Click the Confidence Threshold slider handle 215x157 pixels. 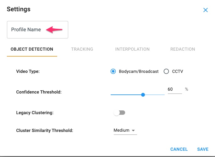point(143,95)
